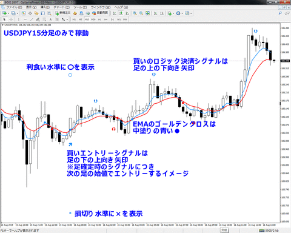Open the Profiles tool
Screen dimensions: 291x233
tap(13, 13)
